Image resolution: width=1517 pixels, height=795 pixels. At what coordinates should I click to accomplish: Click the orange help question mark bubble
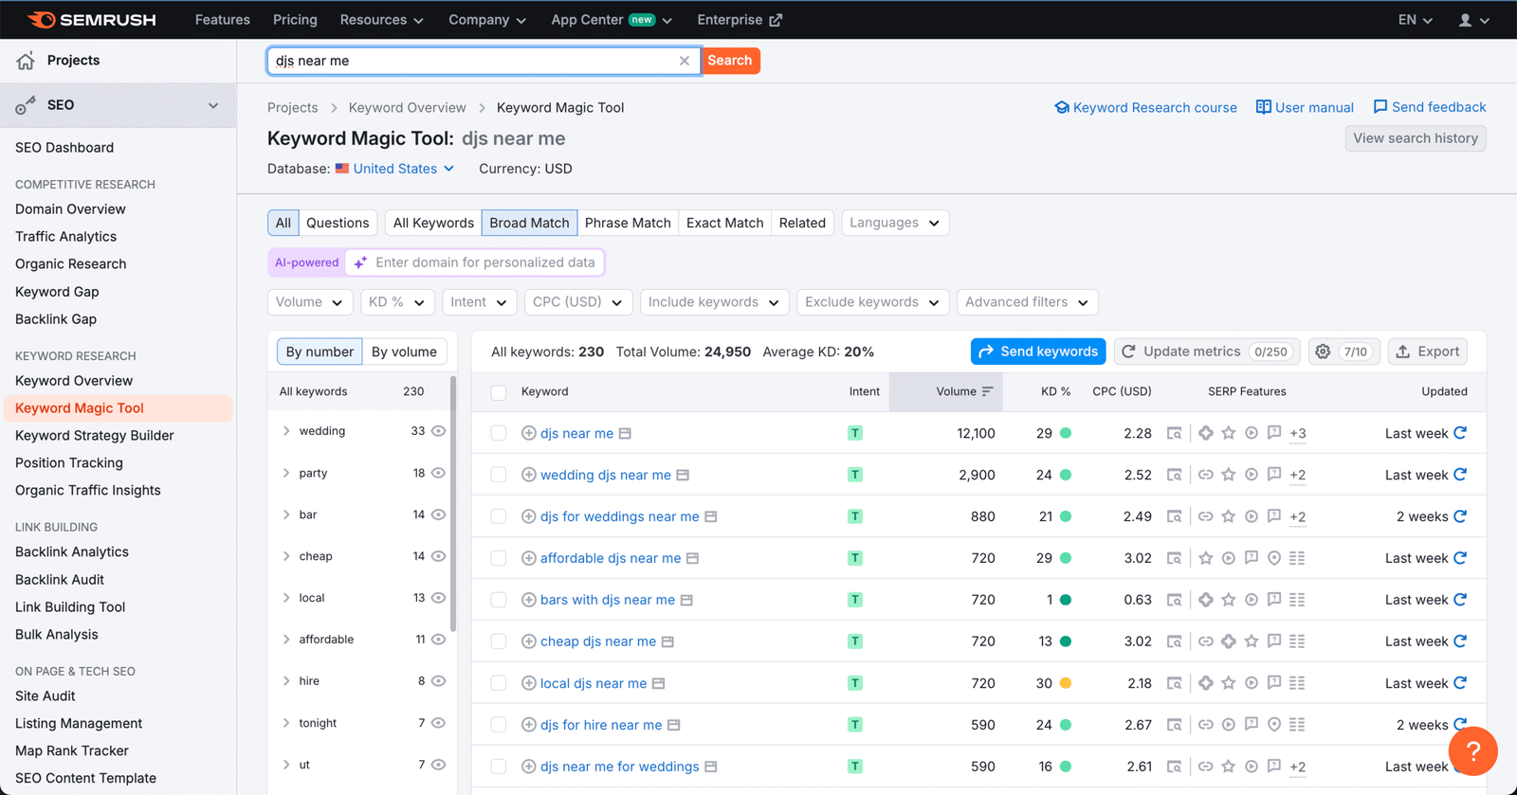click(x=1472, y=750)
